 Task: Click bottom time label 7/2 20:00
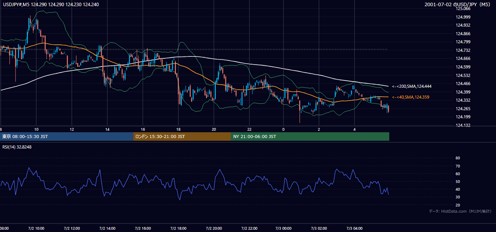[214, 228]
